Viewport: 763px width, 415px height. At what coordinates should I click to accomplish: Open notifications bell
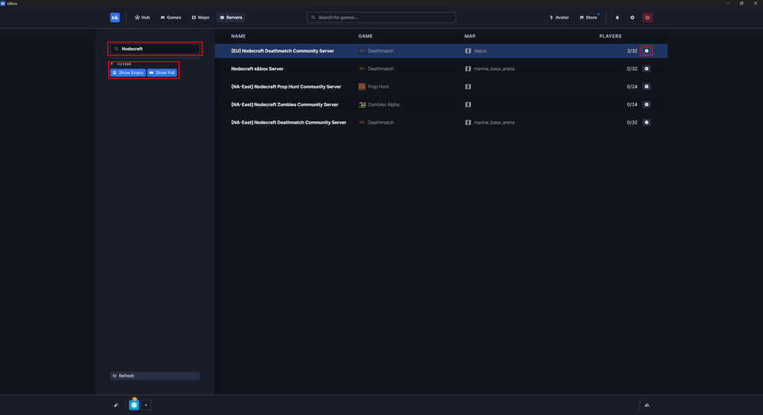point(617,18)
